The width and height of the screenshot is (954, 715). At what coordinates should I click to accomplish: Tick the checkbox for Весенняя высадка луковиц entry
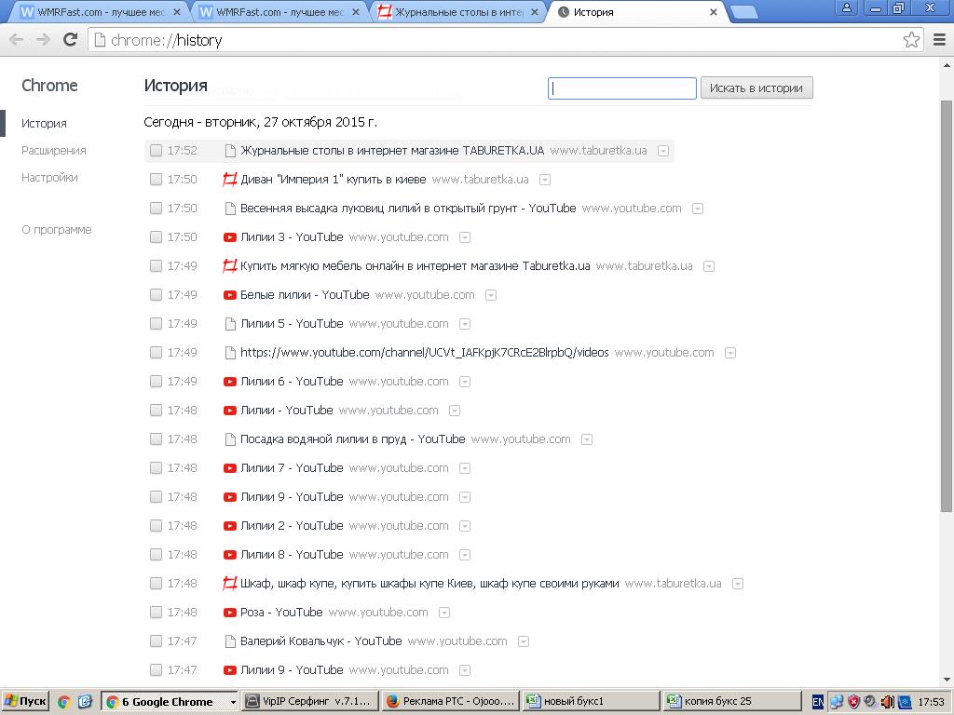tap(156, 208)
